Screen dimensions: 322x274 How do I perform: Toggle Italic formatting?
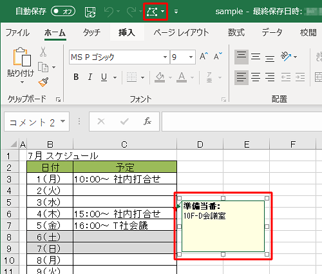90,77
